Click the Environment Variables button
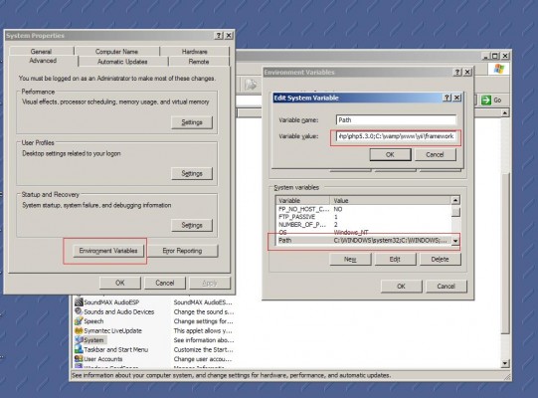The width and height of the screenshot is (538, 398). (108, 251)
